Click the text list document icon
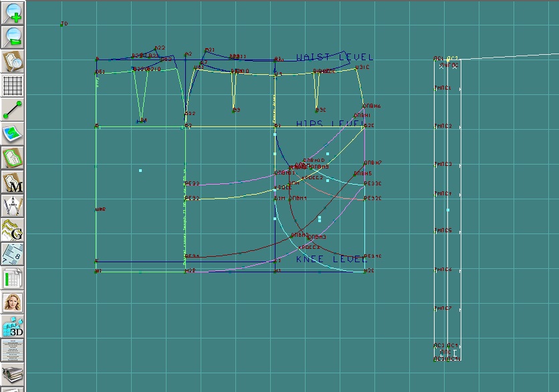 (13, 351)
